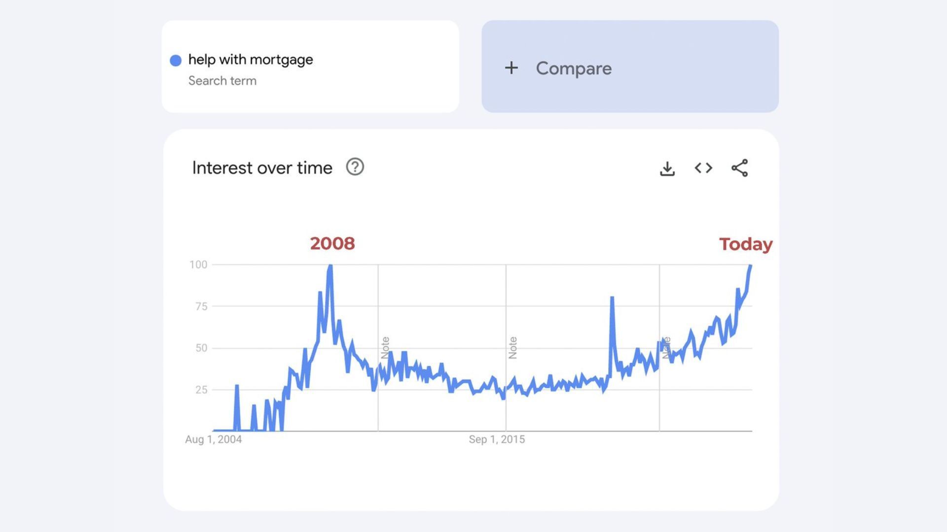Click the plus icon in Compare card
947x532 pixels.
pyautogui.click(x=511, y=68)
